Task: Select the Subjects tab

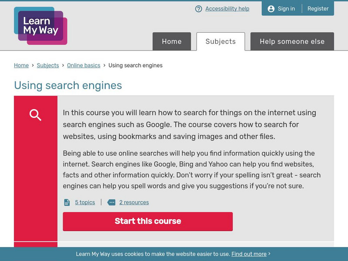Action: tap(221, 41)
